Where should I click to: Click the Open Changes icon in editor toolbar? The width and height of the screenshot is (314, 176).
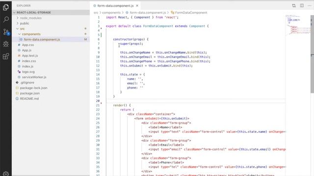[294, 5]
